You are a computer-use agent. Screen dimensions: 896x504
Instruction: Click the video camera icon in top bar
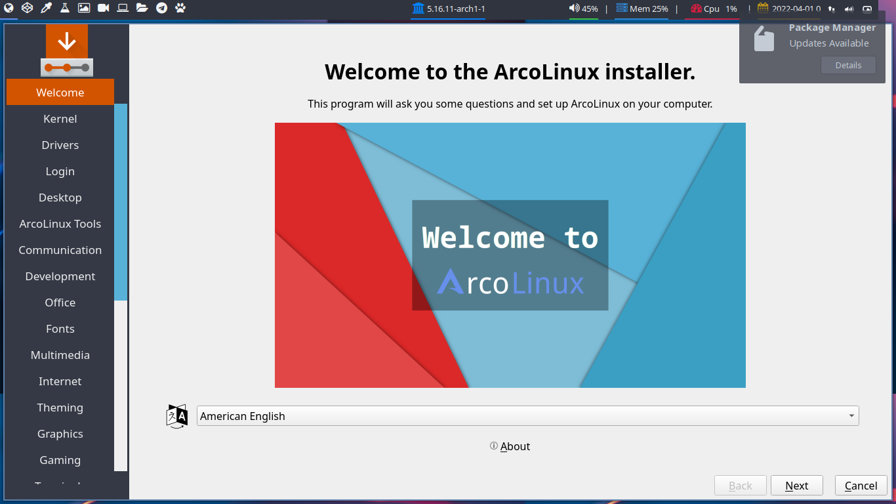point(103,9)
